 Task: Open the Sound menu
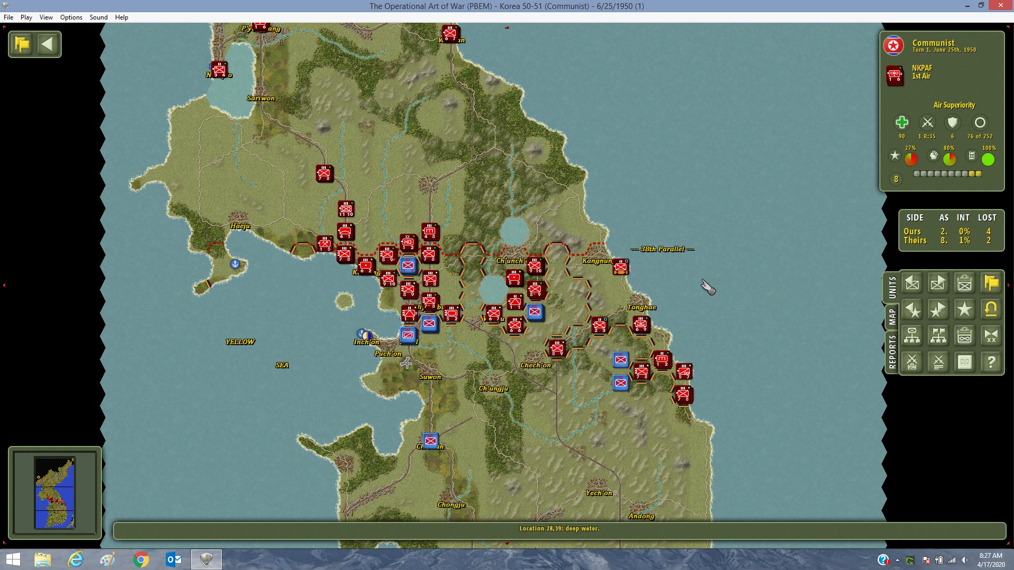[x=99, y=17]
